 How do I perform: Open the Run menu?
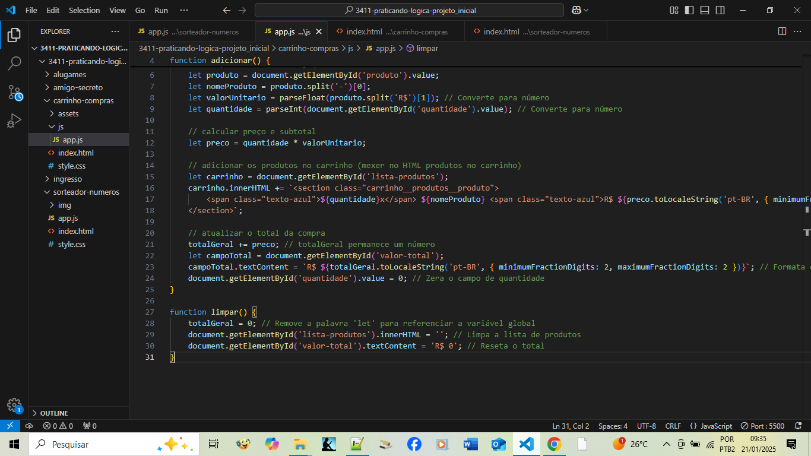point(161,10)
